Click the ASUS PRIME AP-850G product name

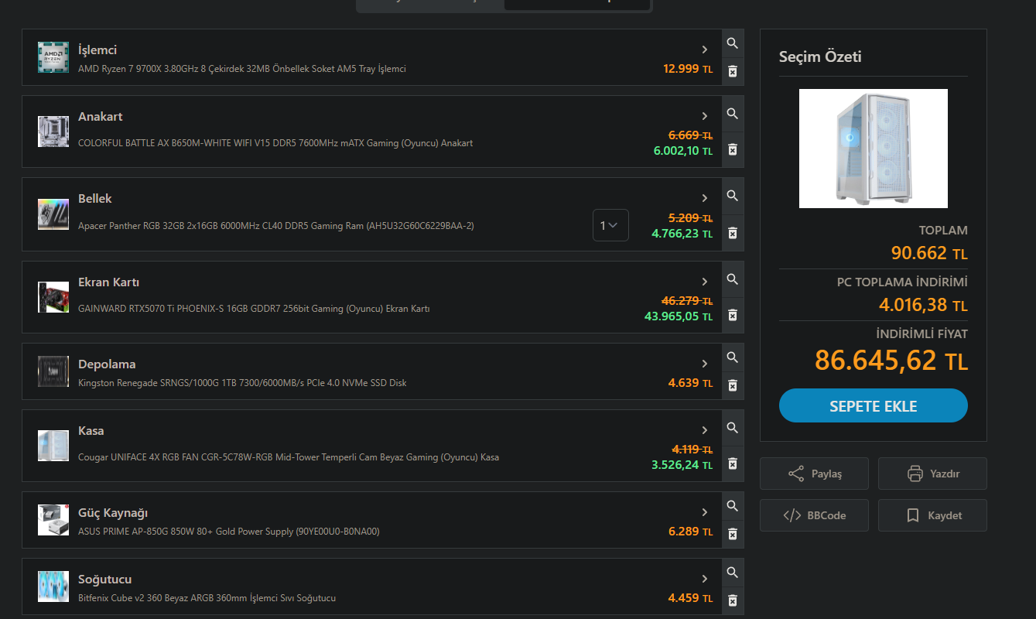click(x=229, y=532)
